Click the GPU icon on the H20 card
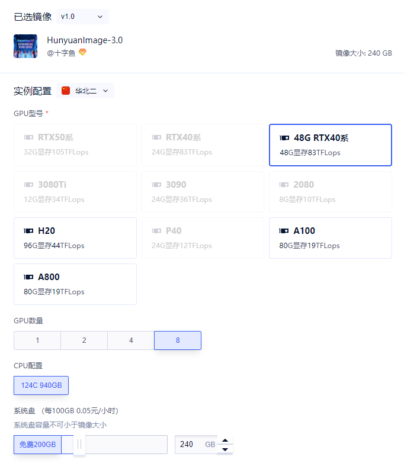The height and width of the screenshot is (463, 404). [x=28, y=231]
